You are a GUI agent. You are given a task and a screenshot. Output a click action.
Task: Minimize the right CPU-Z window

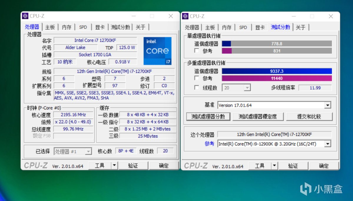294,16
